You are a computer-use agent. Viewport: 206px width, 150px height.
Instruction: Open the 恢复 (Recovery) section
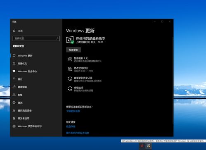[x=18, y=95]
